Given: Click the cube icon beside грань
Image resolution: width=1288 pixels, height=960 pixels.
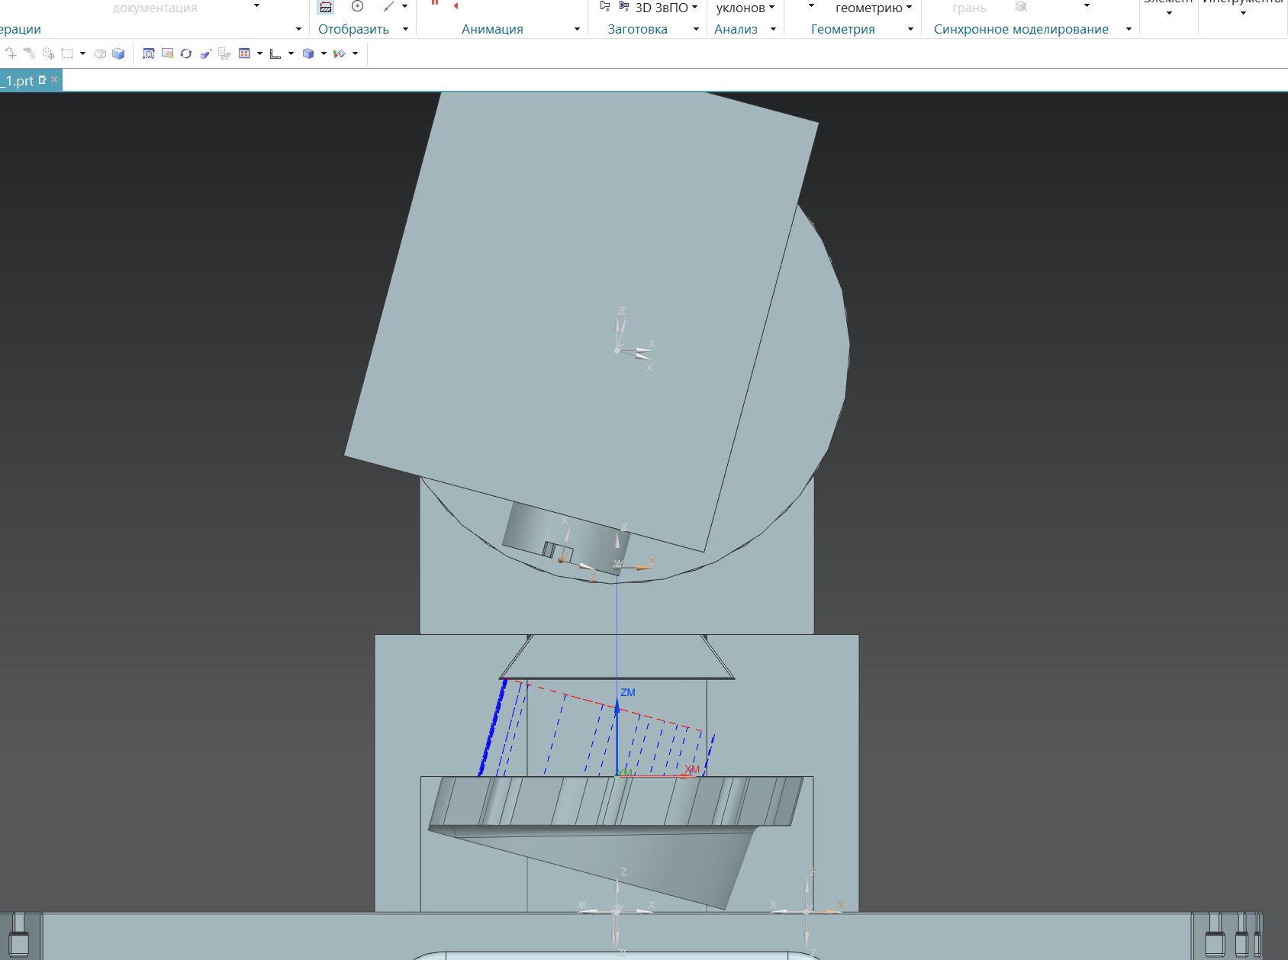Looking at the screenshot, I should [1021, 7].
